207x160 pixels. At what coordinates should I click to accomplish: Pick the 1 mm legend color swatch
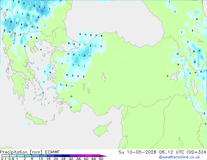point(21,156)
